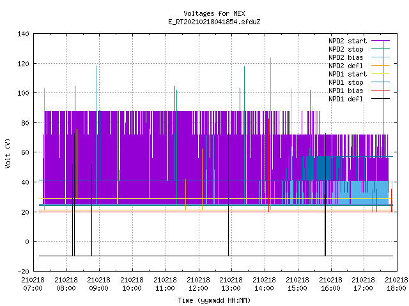Click the file name E_RT20210218041854.sfduZ

pyautogui.click(x=214, y=22)
